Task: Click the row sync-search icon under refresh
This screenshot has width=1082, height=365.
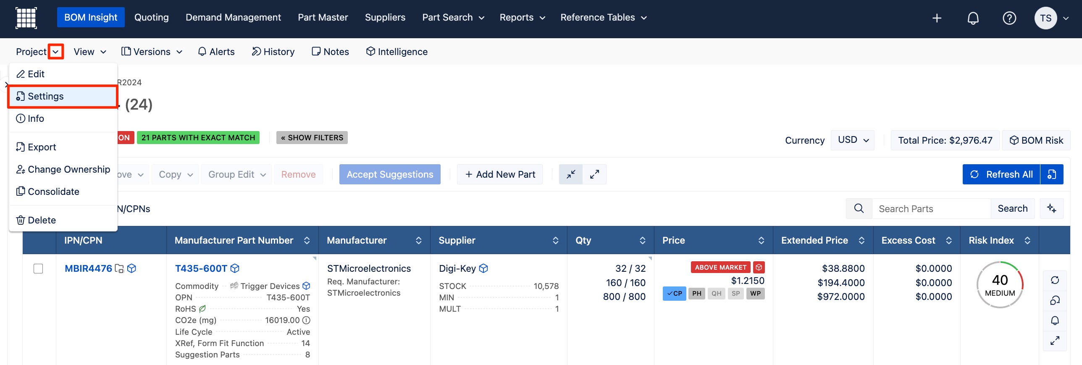Action: (x=1055, y=300)
